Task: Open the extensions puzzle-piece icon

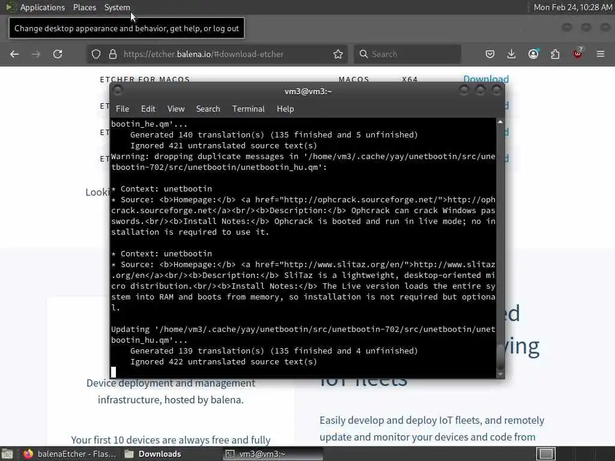Action: (555, 54)
